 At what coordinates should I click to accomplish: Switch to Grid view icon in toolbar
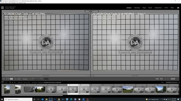pyautogui.click(x=4, y=79)
